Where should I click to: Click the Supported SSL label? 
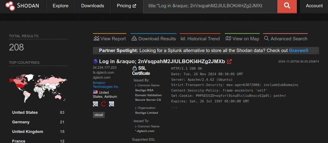click(x=143, y=140)
